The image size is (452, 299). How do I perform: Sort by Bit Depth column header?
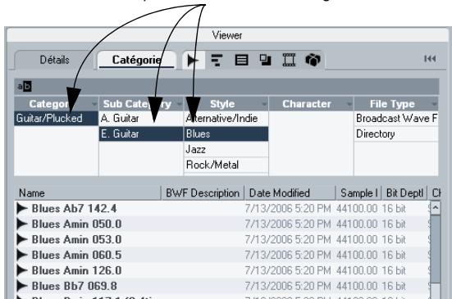click(x=404, y=193)
